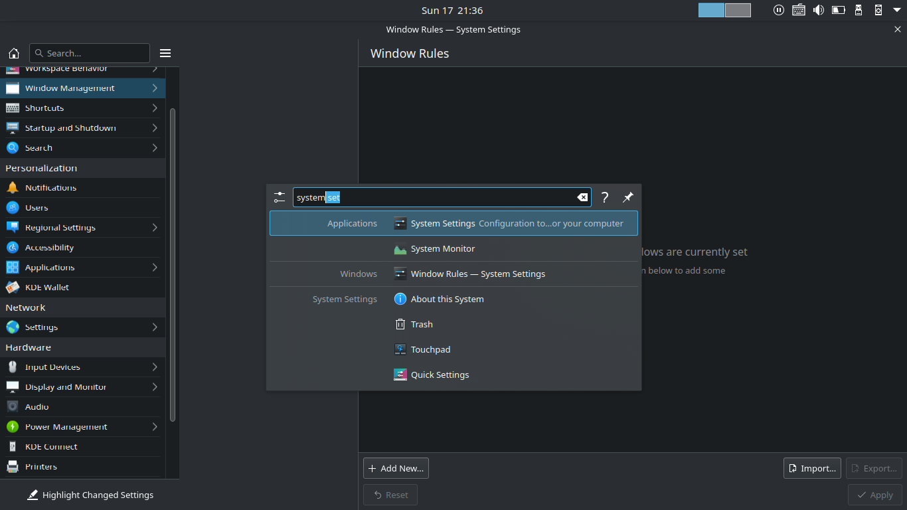The image size is (907, 510).
Task: Open the hamburger menu next to search
Action: [x=165, y=53]
